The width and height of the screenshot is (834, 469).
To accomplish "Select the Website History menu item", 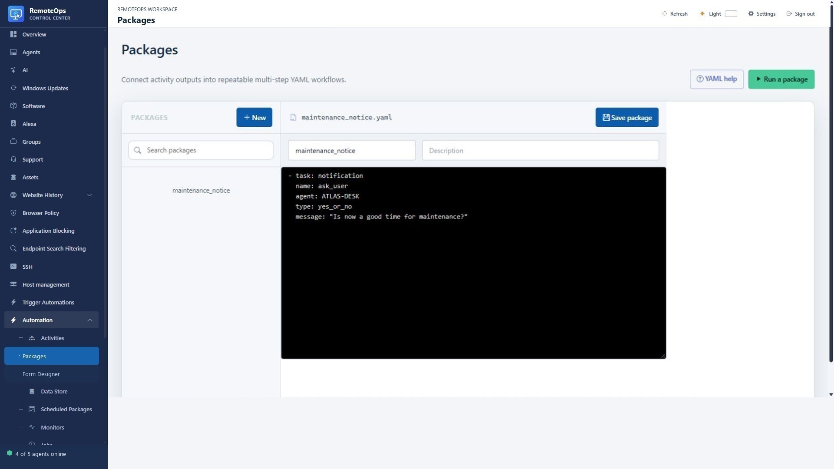I will 52,195.
